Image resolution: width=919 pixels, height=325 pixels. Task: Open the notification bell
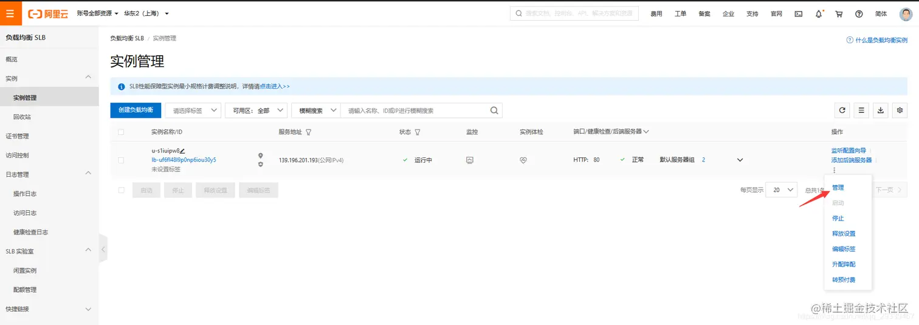(819, 13)
